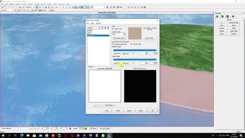This screenshot has width=245, height=138.
Task: Click the yellow terrain collision icon near Speed
Action: [x=86, y=128]
